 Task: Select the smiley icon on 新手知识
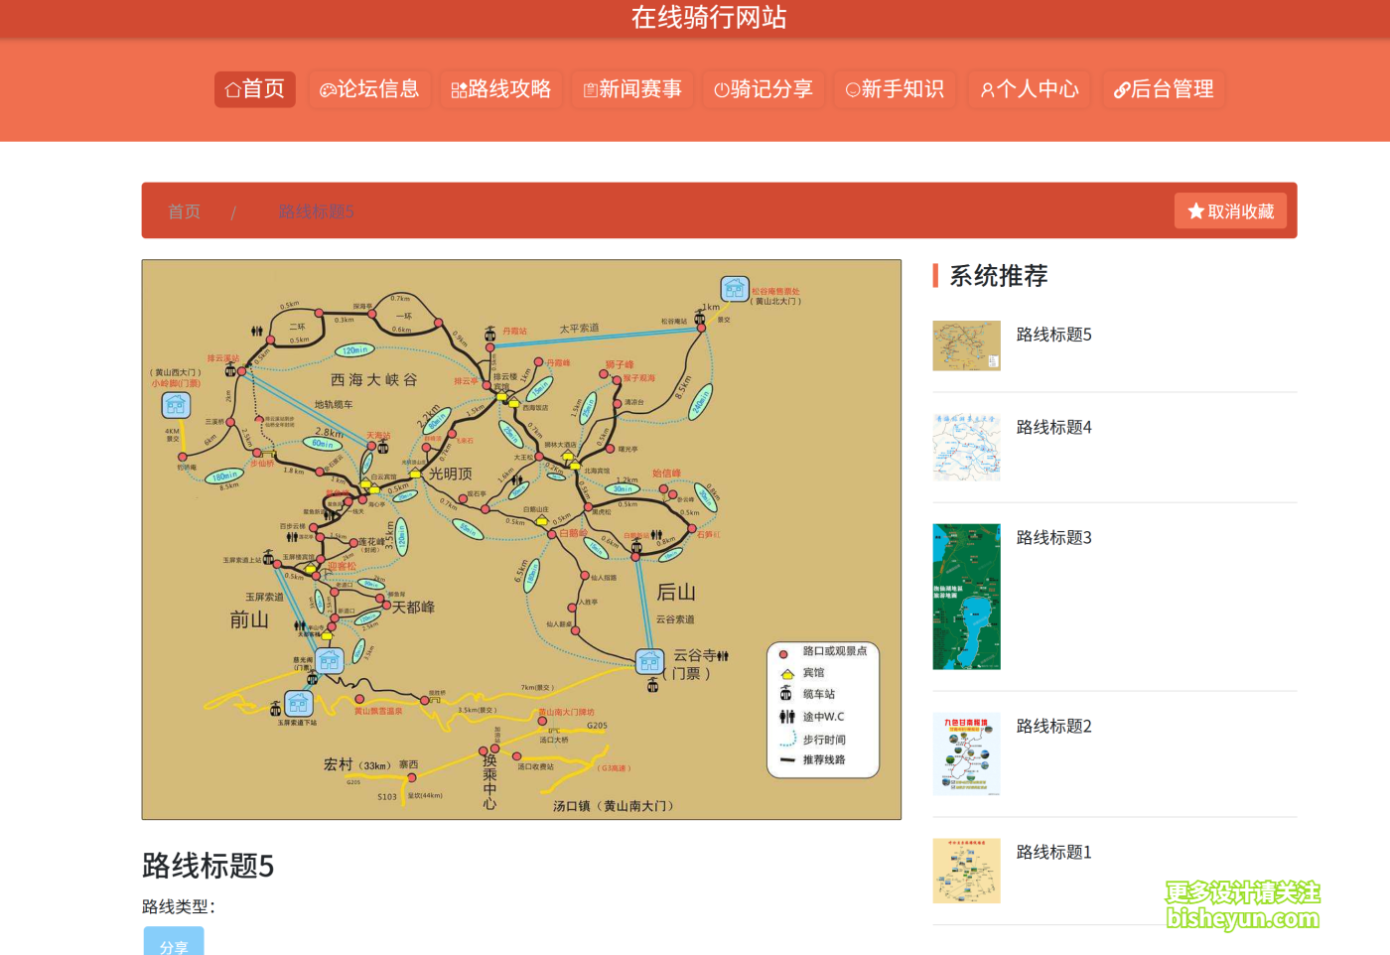pos(852,89)
